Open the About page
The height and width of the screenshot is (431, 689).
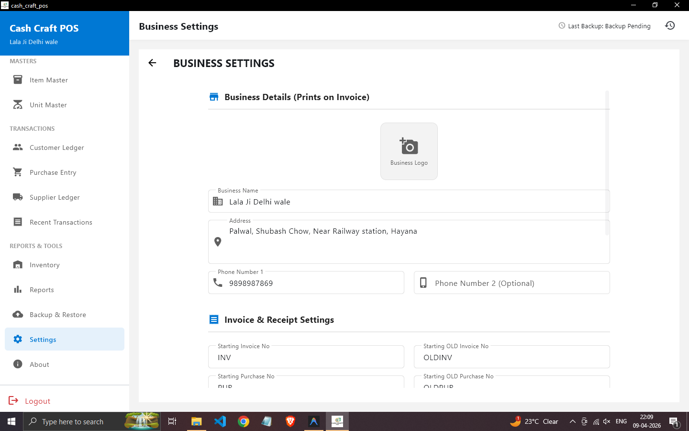click(x=65, y=364)
